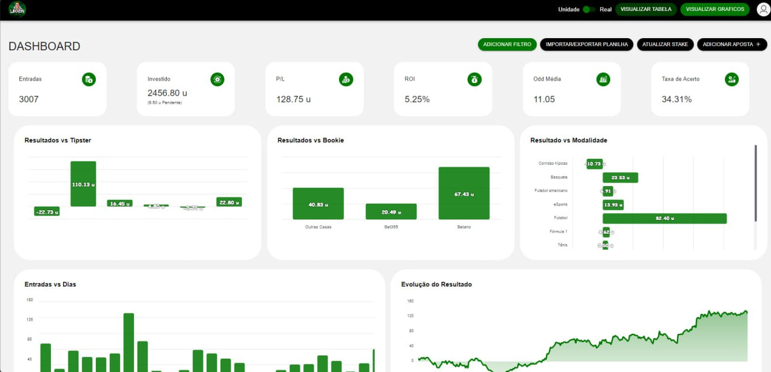
Task: Click the Adicionar Filtro button
Action: pos(507,44)
